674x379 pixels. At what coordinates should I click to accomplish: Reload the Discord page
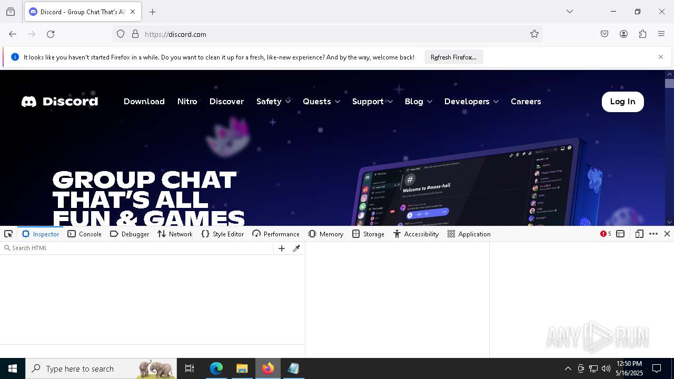(x=51, y=34)
